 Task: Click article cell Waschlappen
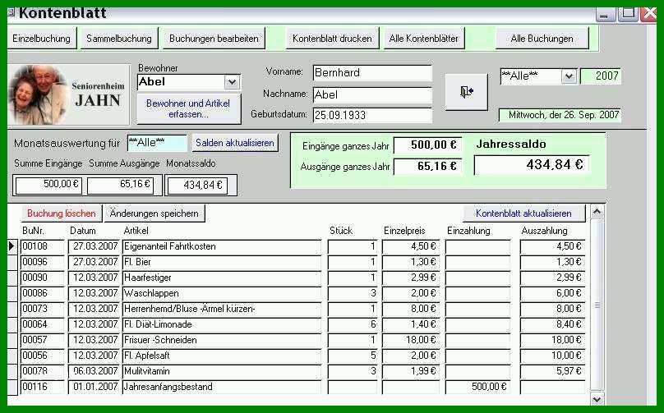pyautogui.click(x=222, y=294)
